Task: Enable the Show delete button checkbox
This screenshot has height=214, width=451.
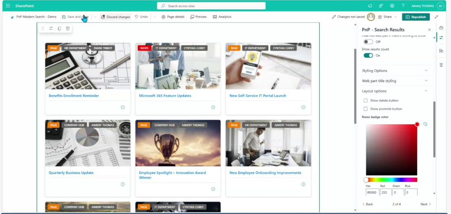Action: pyautogui.click(x=366, y=100)
